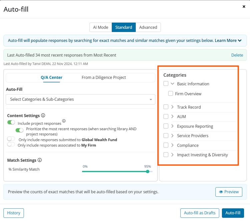Expand the Track Record category
Viewport: 250px width, 221px height.
pos(172,107)
